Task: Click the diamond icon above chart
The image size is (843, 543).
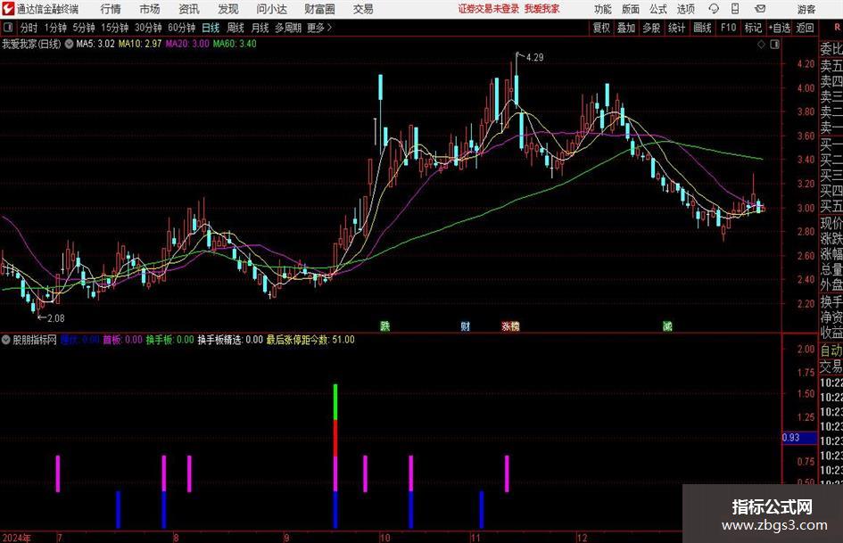Action: coord(761,45)
